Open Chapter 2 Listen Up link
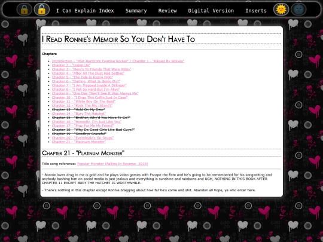 tap(71, 65)
